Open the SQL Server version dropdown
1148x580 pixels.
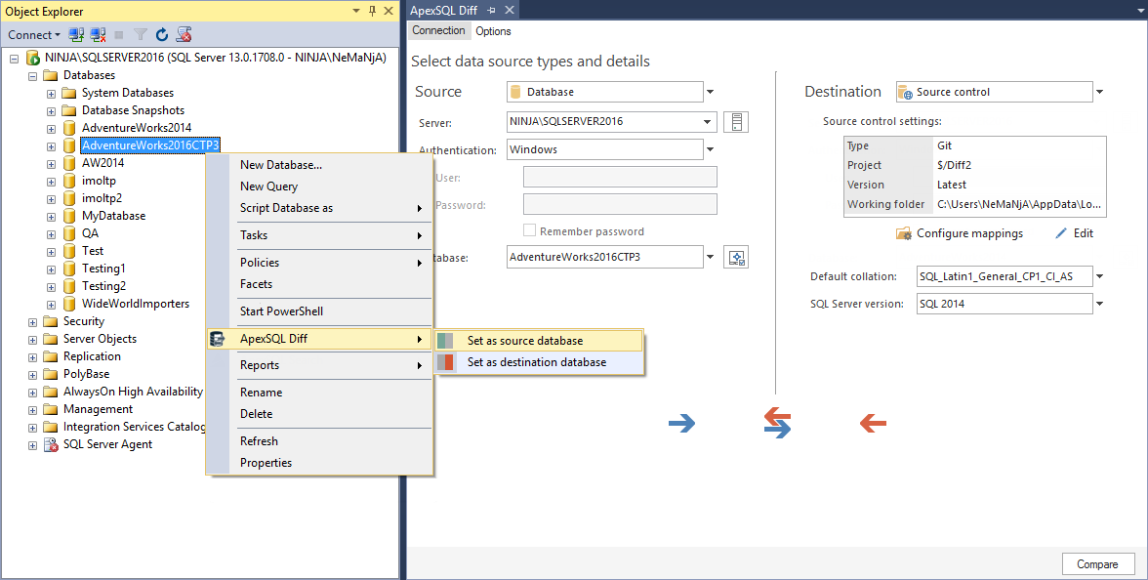[1097, 304]
